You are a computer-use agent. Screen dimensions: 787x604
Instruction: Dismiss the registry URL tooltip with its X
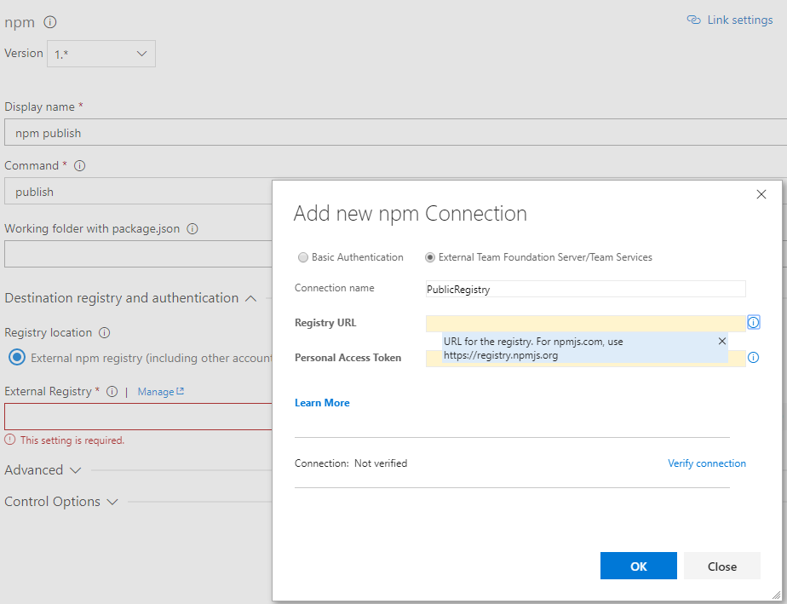pos(721,340)
